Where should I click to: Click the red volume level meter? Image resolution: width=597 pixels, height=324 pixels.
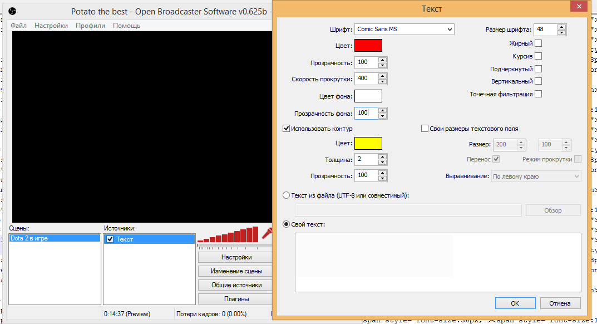coord(228,234)
